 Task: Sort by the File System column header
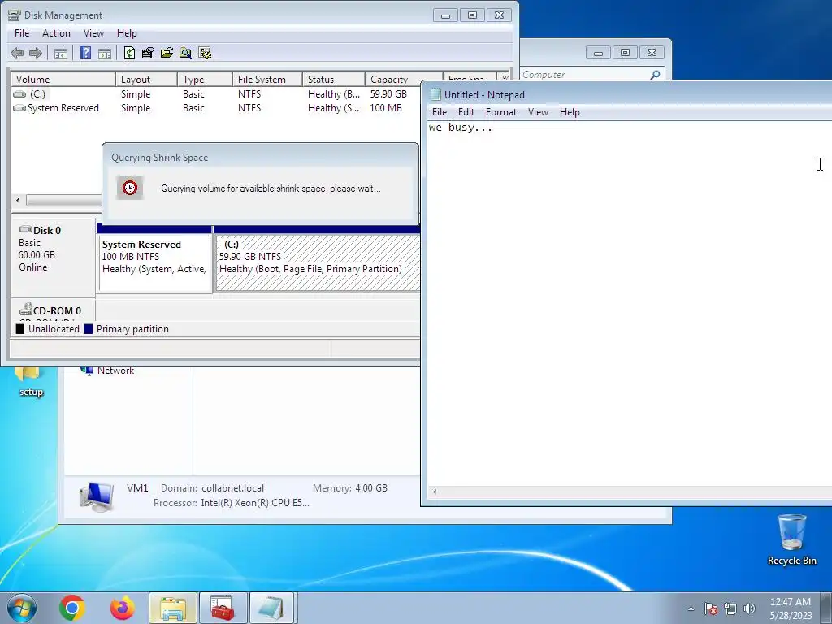pyautogui.click(x=267, y=79)
